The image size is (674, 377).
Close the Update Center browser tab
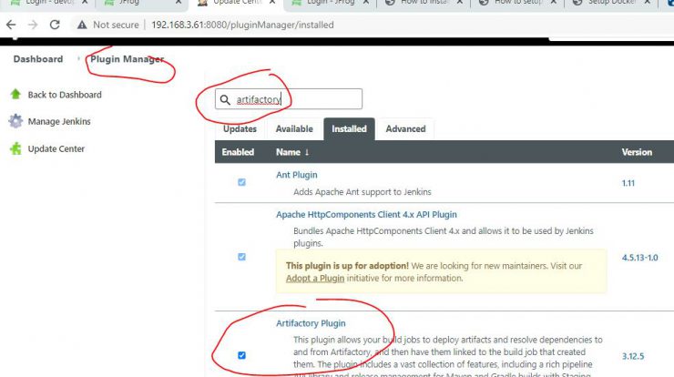click(x=272, y=3)
